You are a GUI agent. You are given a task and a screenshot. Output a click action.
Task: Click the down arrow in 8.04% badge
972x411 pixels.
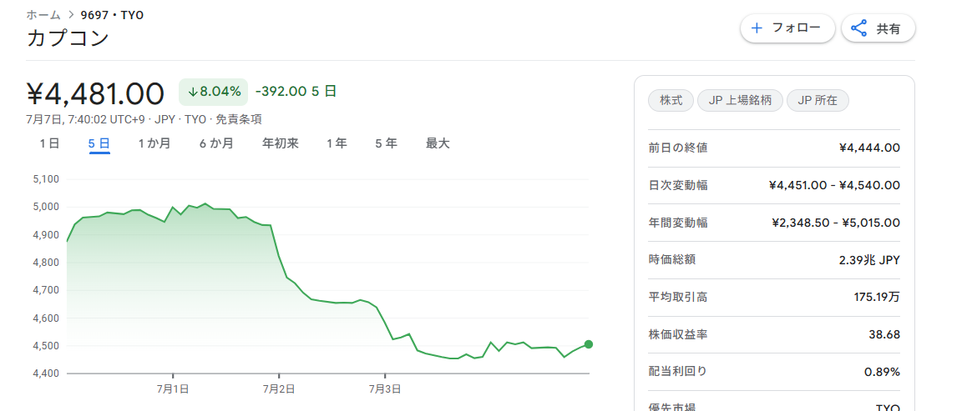coord(192,93)
